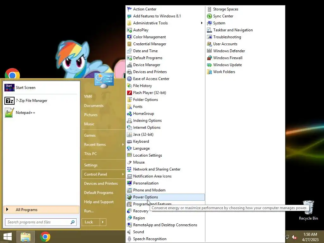Screen dimensions: 324x243
Task: Click the muted volume tray icon
Action: (294, 237)
